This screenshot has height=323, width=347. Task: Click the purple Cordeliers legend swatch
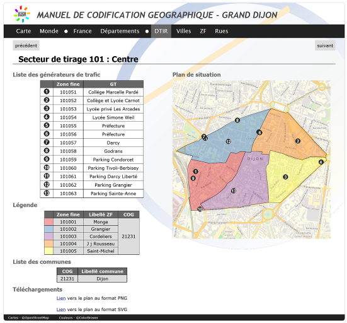pyautogui.click(x=48, y=237)
